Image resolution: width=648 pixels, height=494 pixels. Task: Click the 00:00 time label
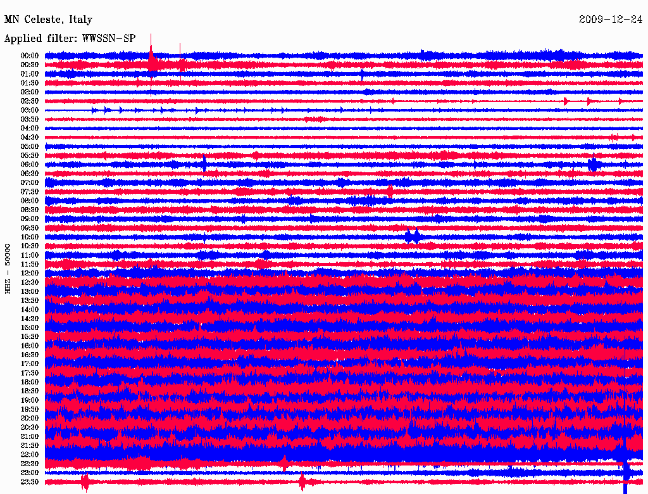pyautogui.click(x=30, y=56)
